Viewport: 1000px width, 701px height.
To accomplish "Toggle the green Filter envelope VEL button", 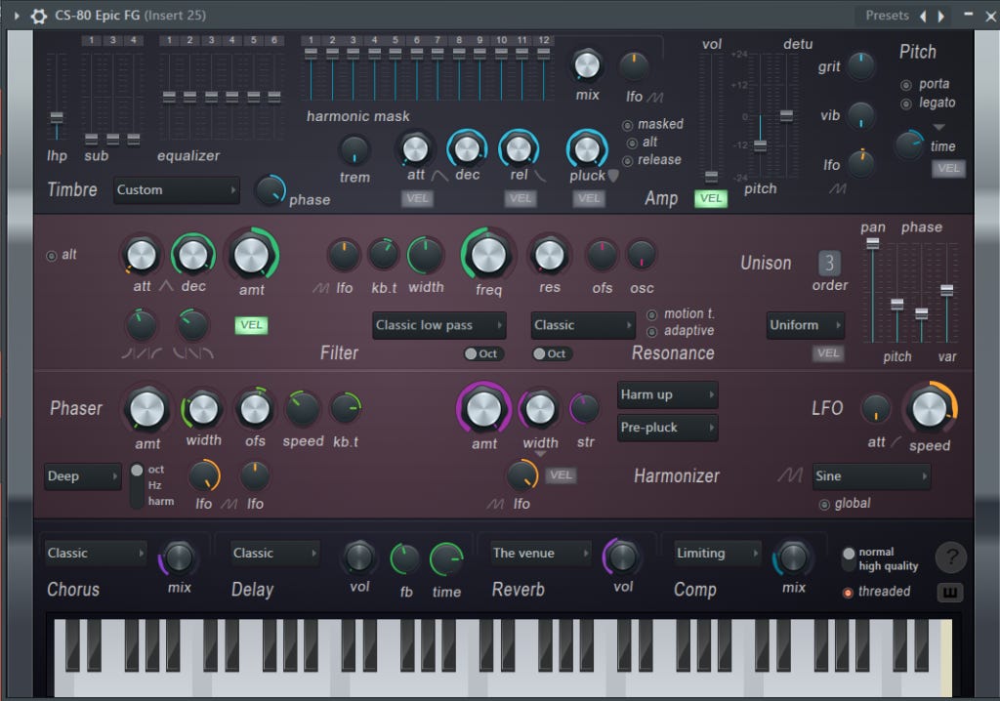I will pos(251,325).
